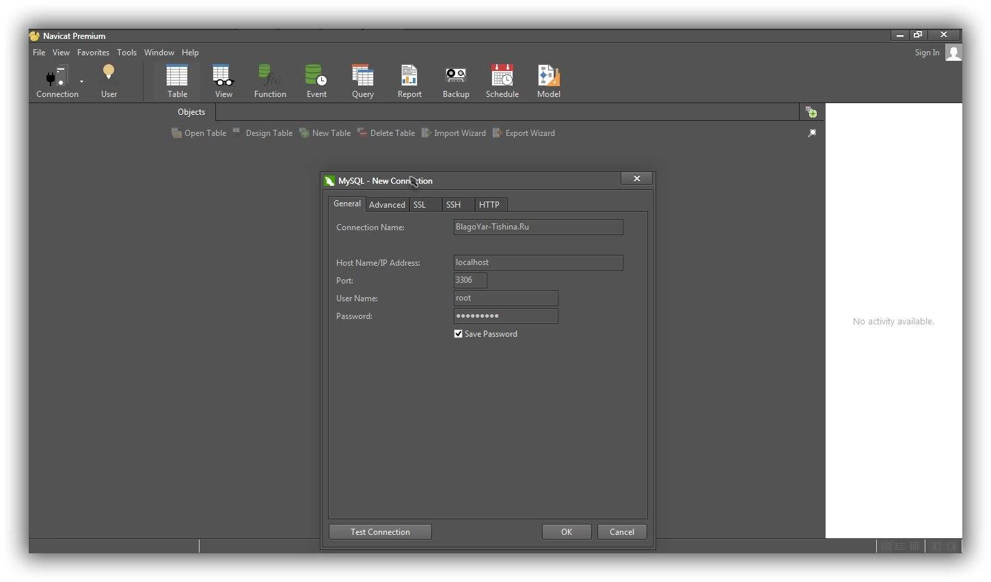
Task: Switch to the General tab
Action: click(347, 204)
